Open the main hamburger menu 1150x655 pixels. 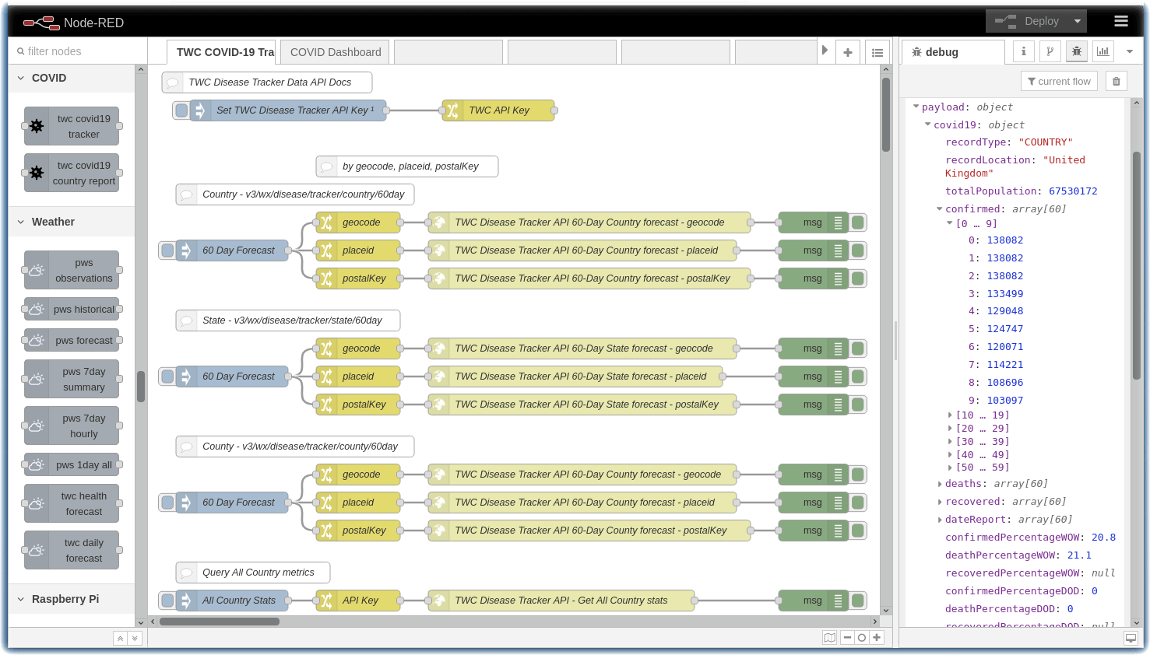(x=1121, y=22)
